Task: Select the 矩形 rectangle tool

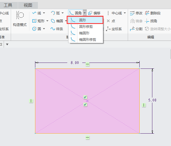Action: (38, 21)
